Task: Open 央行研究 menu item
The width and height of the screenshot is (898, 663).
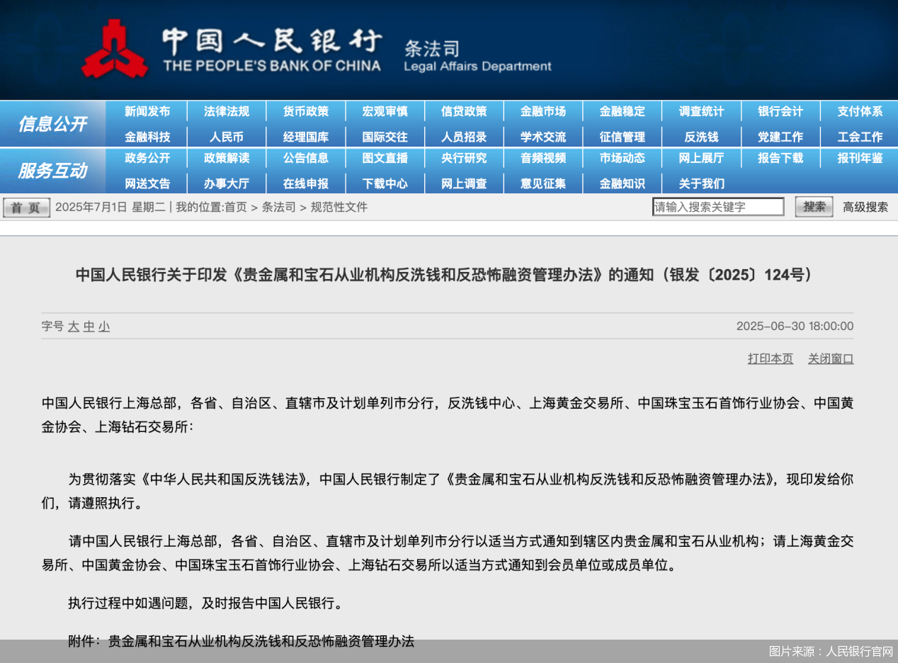Action: pyautogui.click(x=464, y=158)
